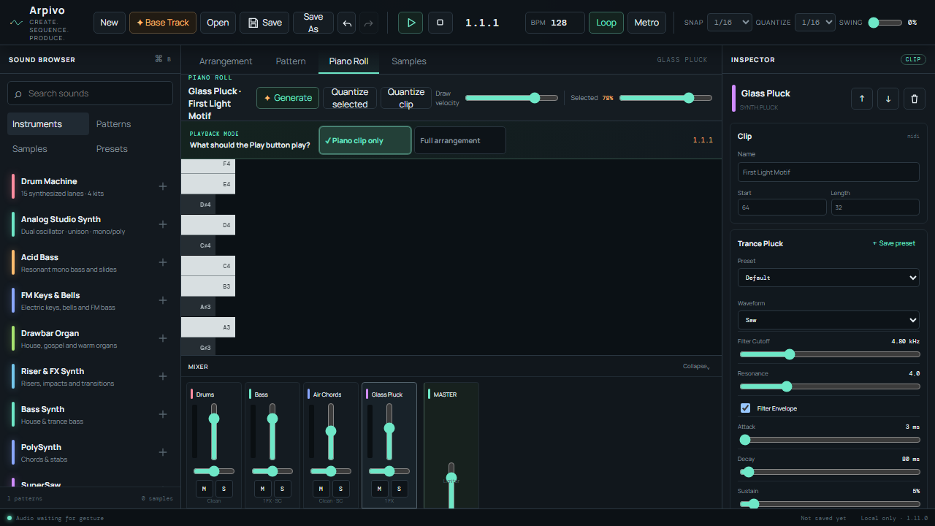Move Glass Pluck track up

[x=862, y=99]
